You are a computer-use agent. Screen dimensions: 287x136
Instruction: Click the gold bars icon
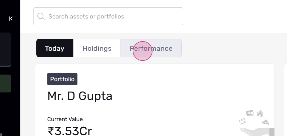coord(265,121)
